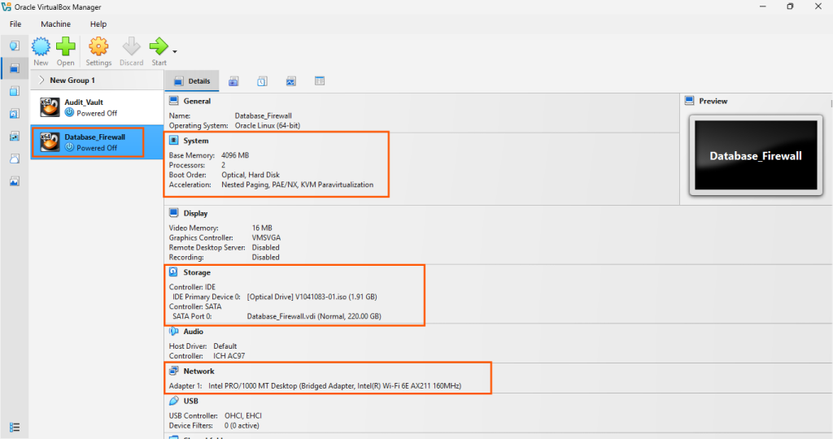Select the Machines tool in left sidebar
Screen dimensions: 833x439
pyautogui.click(x=15, y=68)
